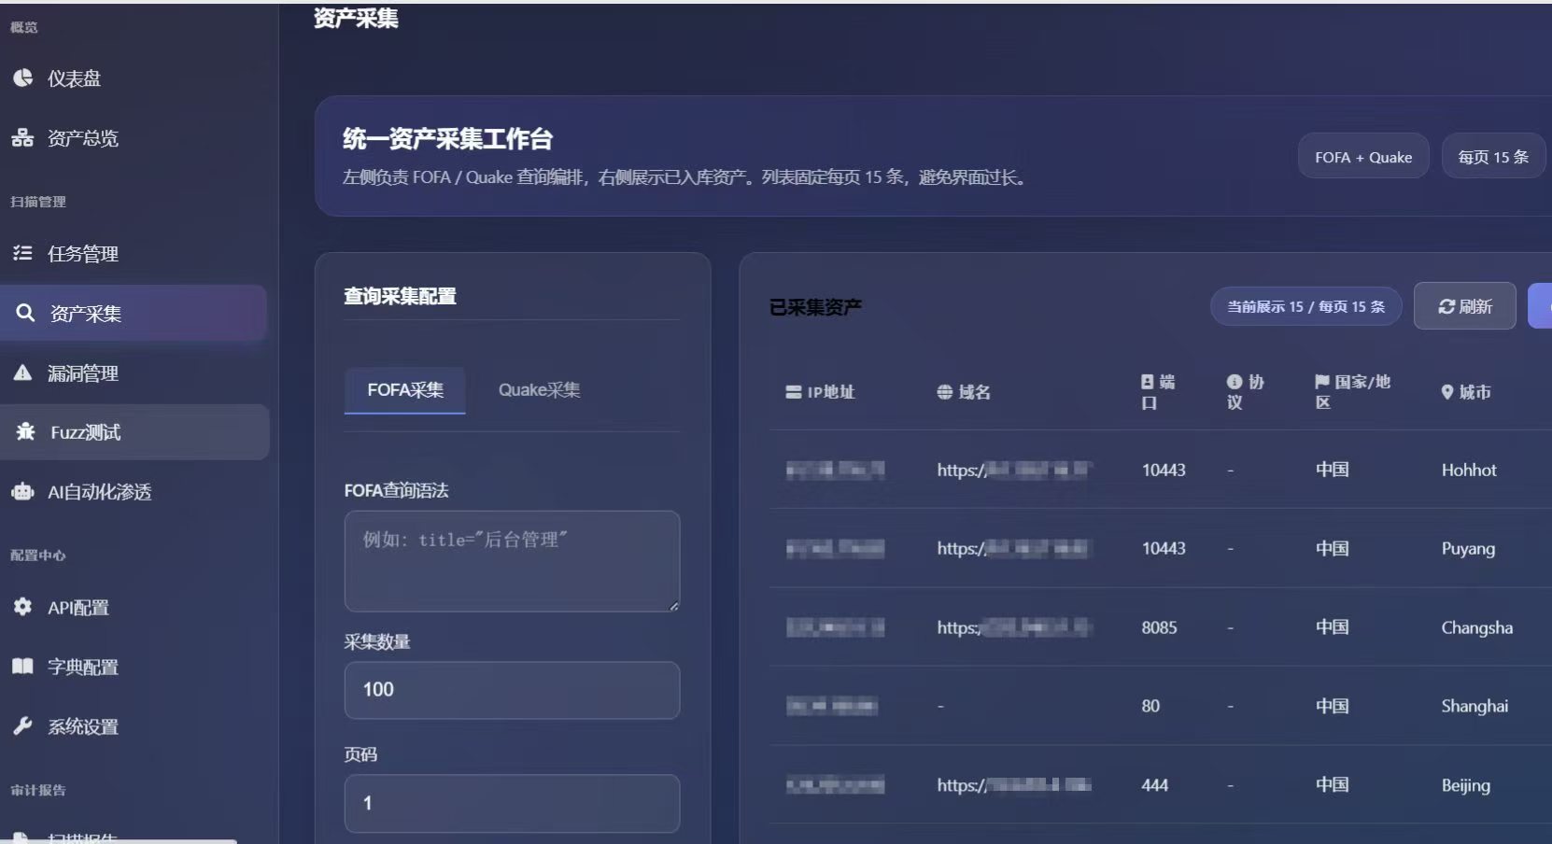This screenshot has width=1552, height=844.
Task: Click the 系统设置 wrench icon
Action: click(23, 725)
